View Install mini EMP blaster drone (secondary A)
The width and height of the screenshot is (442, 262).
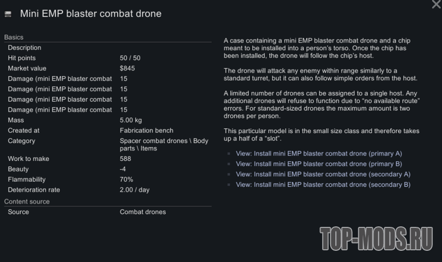(323, 174)
